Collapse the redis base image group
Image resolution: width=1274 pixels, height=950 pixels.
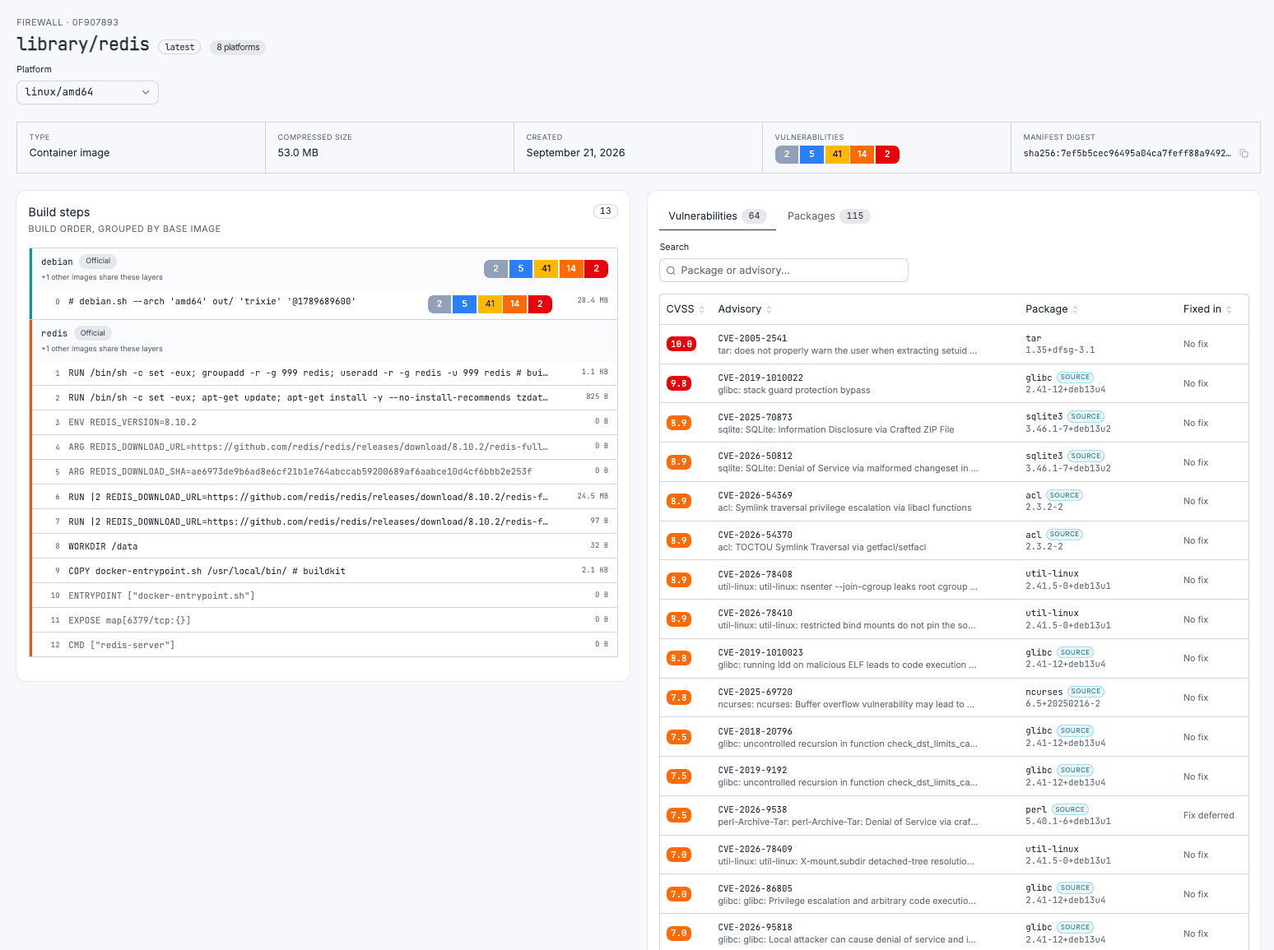(x=323, y=340)
